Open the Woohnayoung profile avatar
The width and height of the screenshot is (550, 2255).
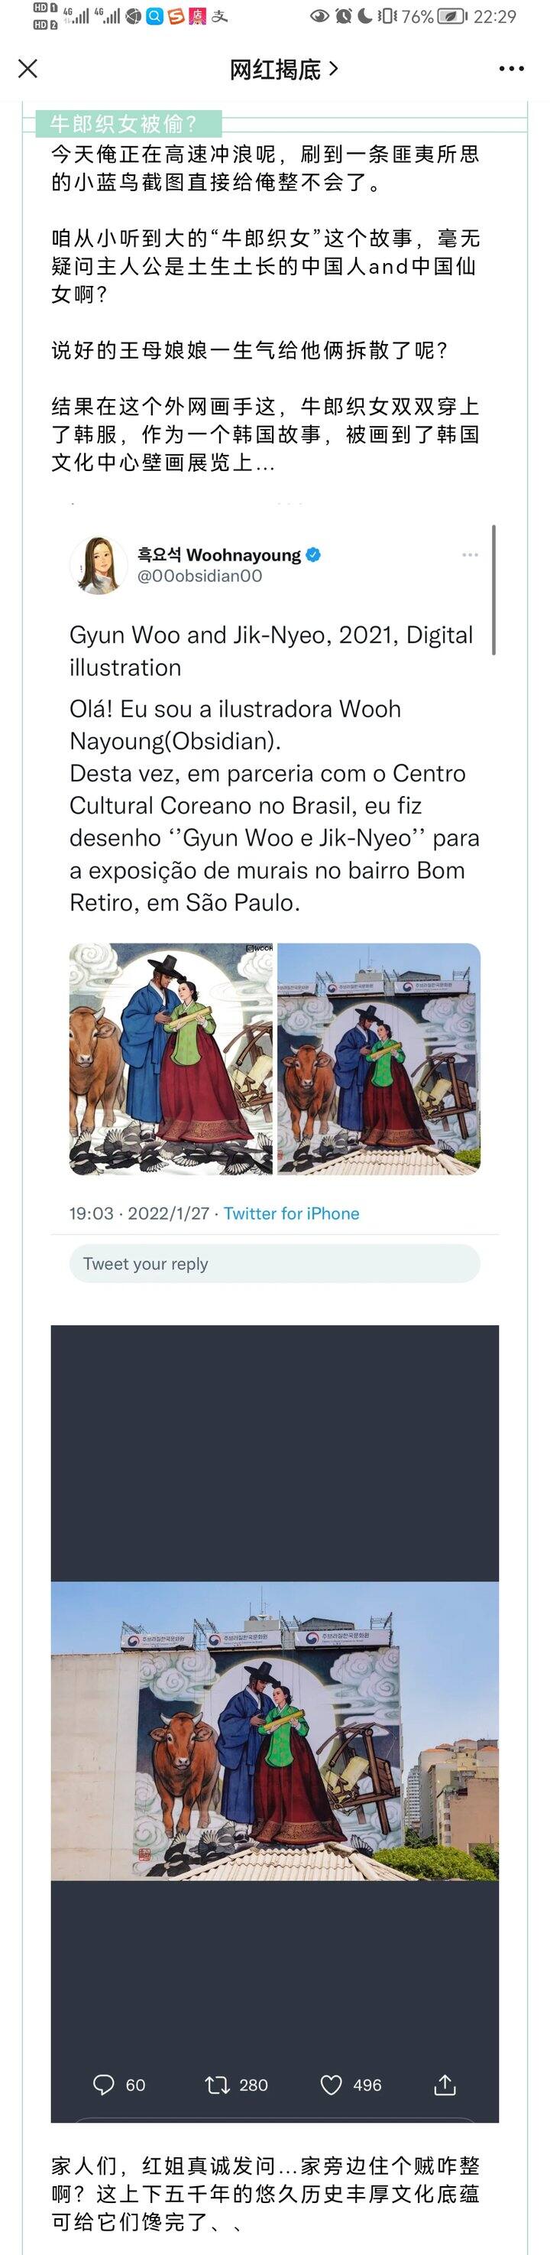[98, 566]
